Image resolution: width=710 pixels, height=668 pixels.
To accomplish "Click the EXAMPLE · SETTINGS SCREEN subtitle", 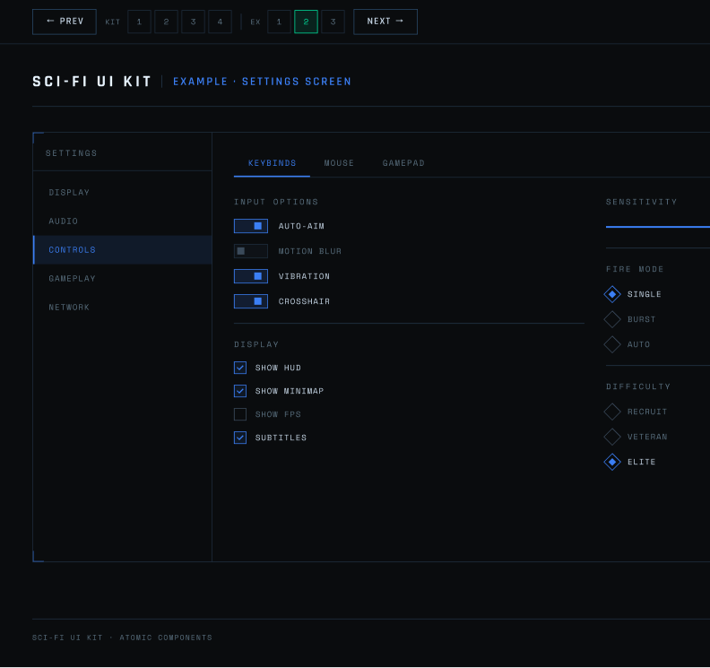I will [262, 82].
